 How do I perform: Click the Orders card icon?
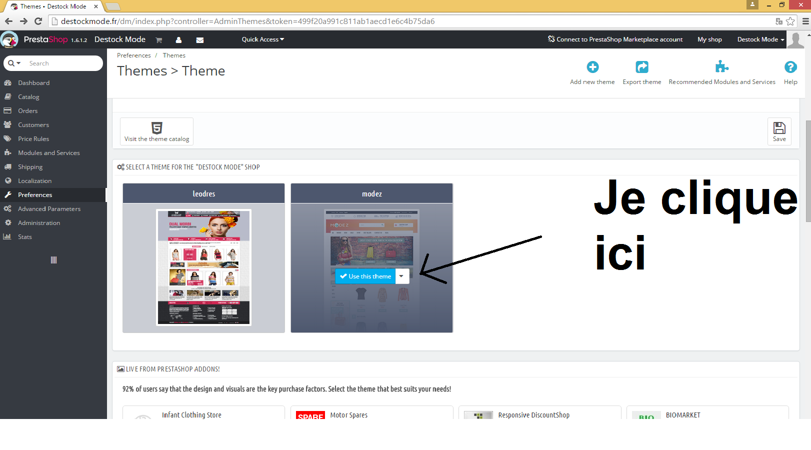(x=7, y=111)
